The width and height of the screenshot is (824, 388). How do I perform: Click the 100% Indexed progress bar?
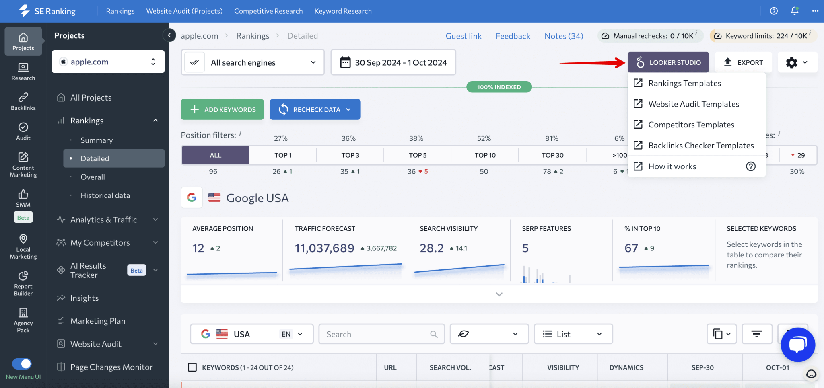pos(499,87)
